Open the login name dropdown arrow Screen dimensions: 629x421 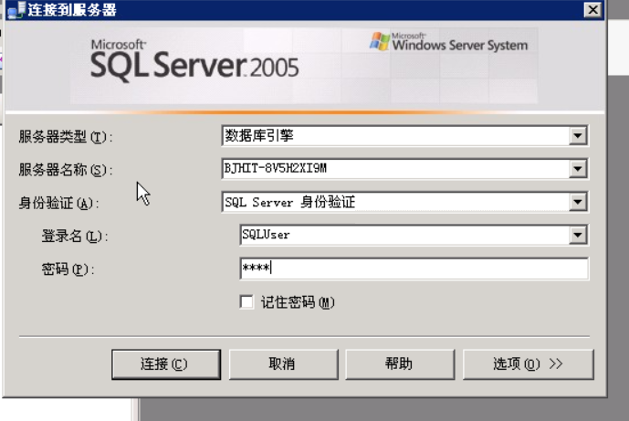point(578,236)
